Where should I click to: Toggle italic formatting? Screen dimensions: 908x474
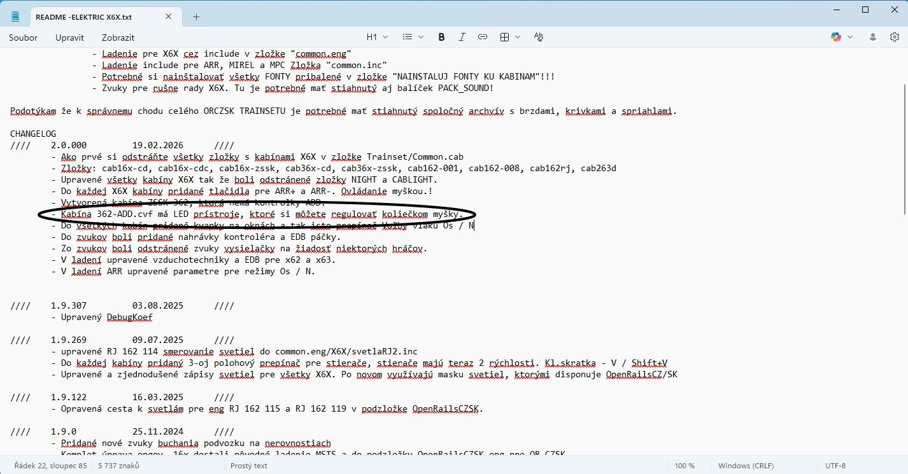click(x=462, y=38)
